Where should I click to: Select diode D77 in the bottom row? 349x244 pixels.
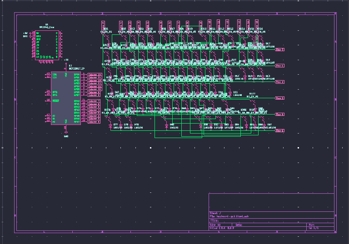110,126
